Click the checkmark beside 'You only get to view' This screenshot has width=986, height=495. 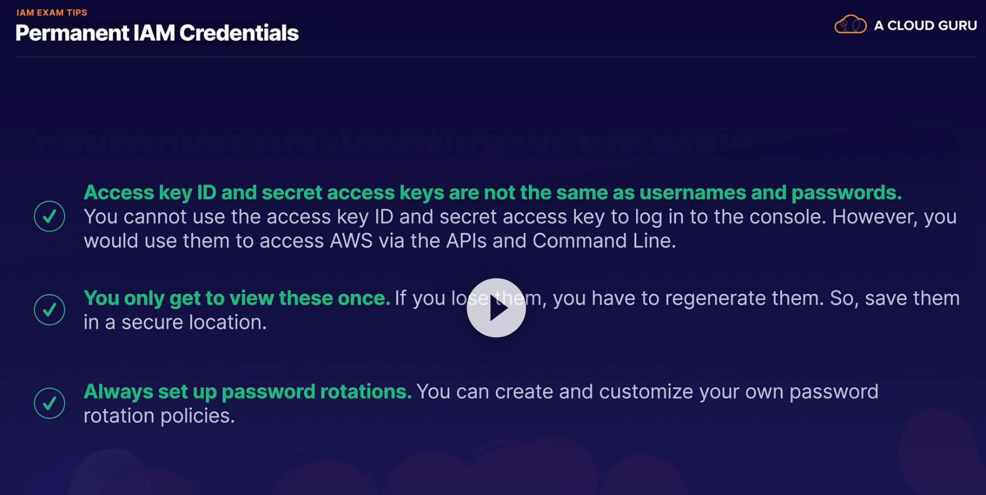50,310
